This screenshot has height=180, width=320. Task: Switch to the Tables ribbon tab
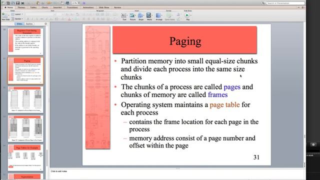[x=33, y=7]
